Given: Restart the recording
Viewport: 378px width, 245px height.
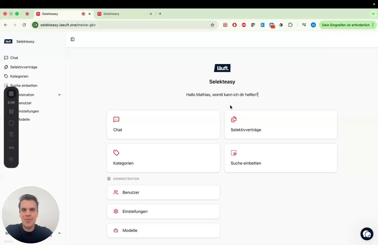Looking at the screenshot, I should 11,123.
